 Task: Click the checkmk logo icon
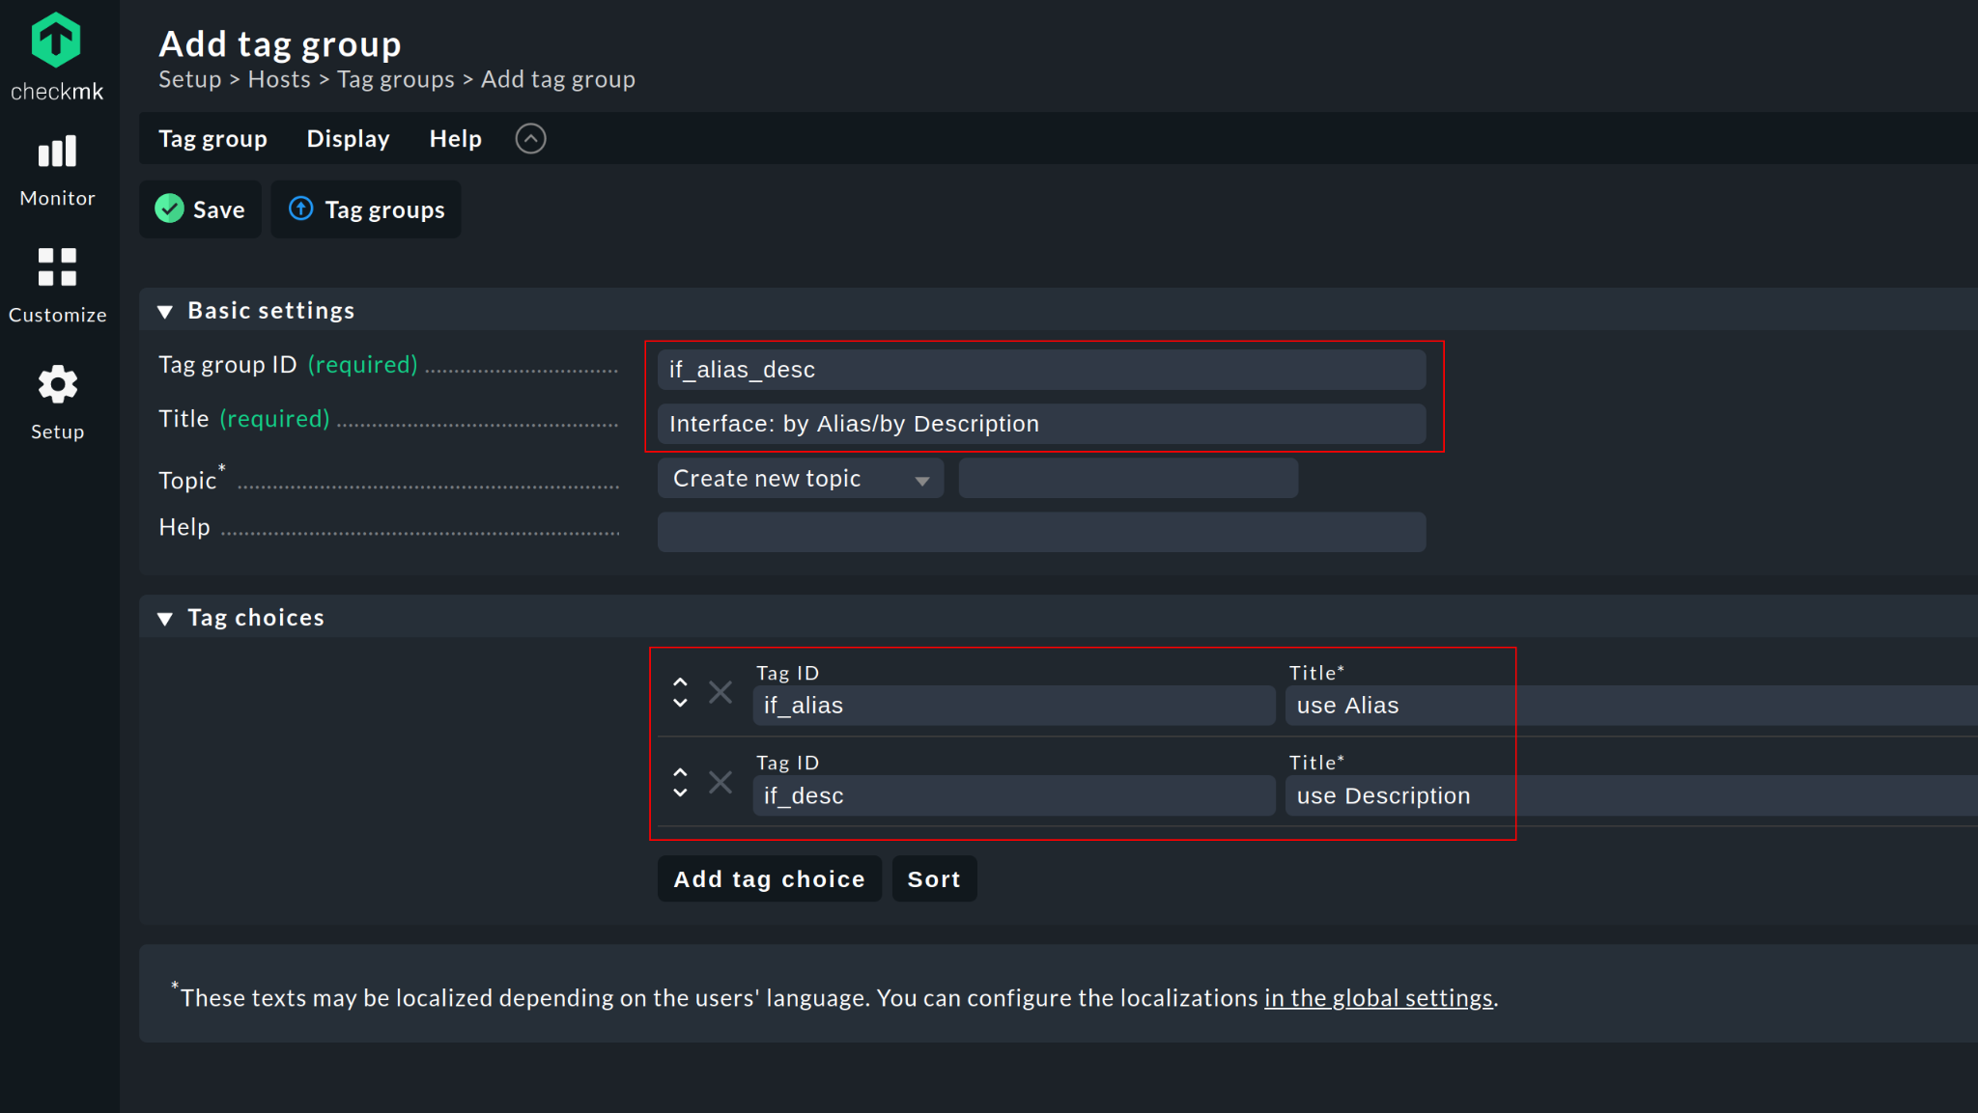(56, 41)
